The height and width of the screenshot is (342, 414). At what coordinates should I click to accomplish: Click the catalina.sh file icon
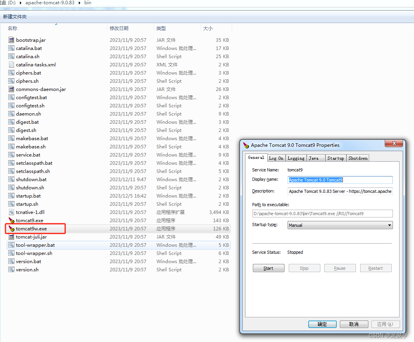[11, 57]
